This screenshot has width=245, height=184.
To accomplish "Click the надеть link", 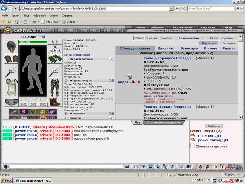I will click(124, 82).
